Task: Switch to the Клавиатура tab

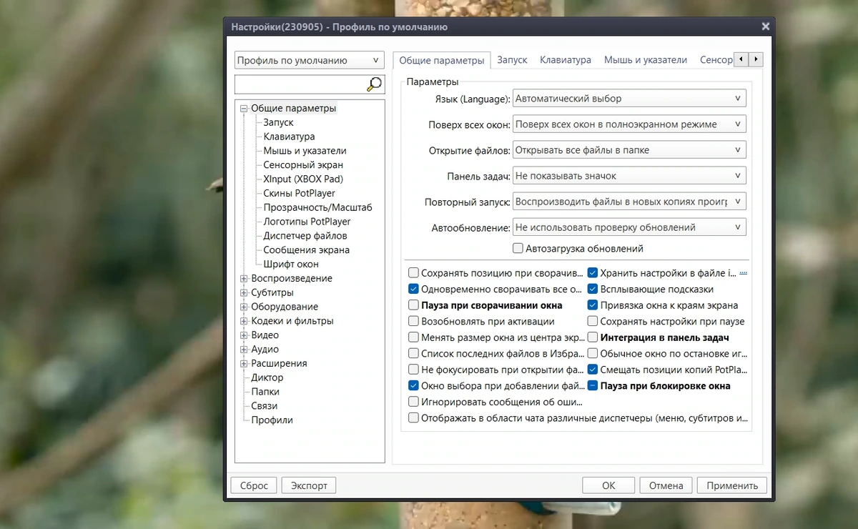Action: (x=566, y=60)
